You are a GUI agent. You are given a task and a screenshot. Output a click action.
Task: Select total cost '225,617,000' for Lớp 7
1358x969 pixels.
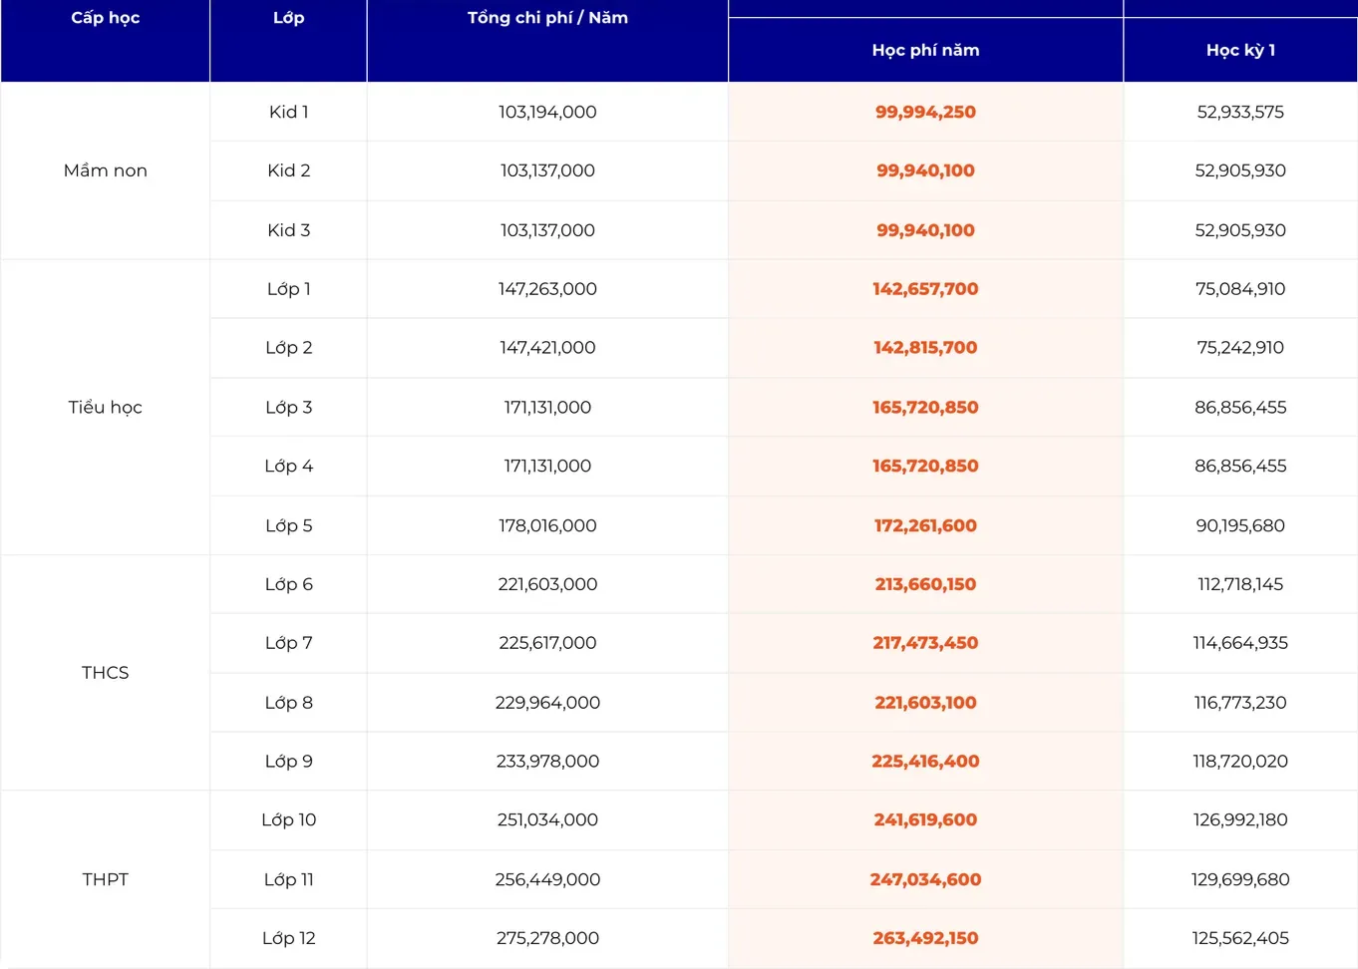point(547,643)
